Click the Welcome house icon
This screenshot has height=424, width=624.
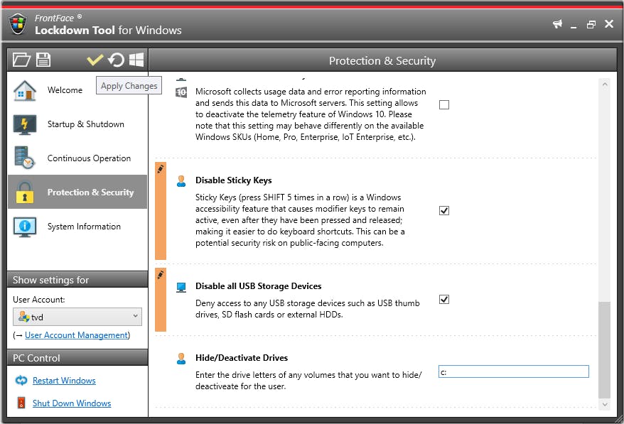25,90
